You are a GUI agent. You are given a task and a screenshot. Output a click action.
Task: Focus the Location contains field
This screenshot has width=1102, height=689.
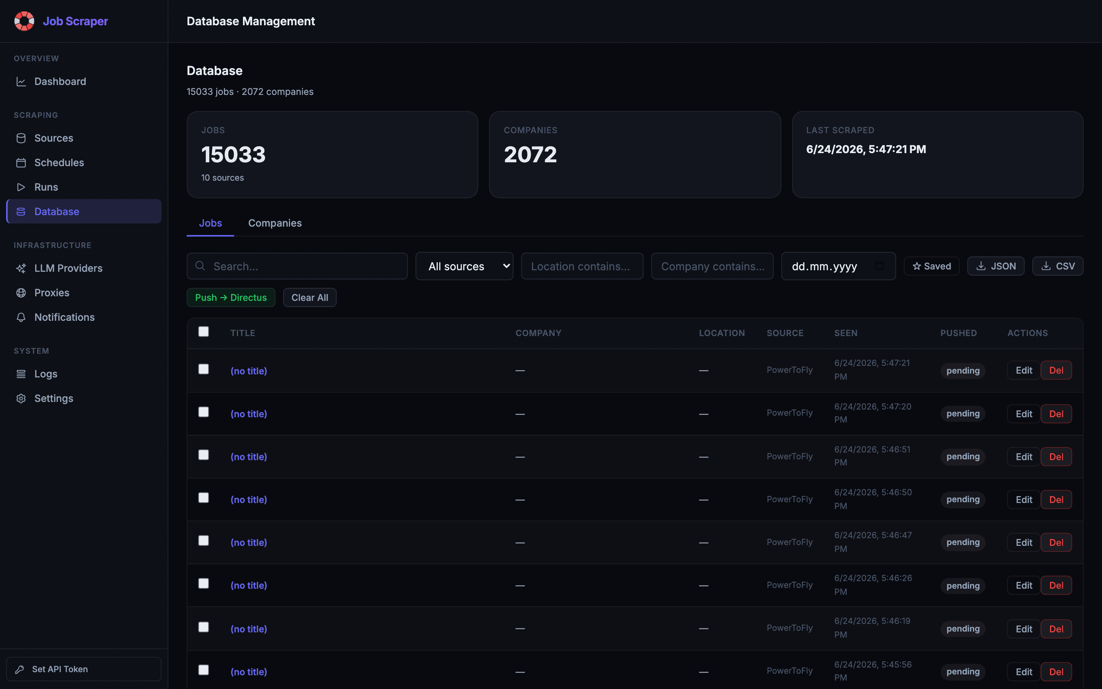coord(582,266)
